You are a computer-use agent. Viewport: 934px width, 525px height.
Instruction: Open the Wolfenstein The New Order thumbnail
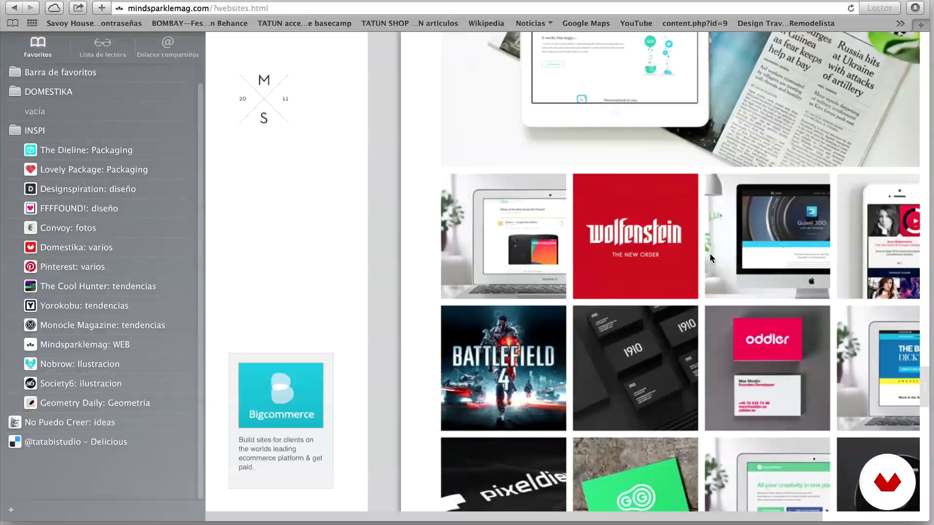[635, 236]
